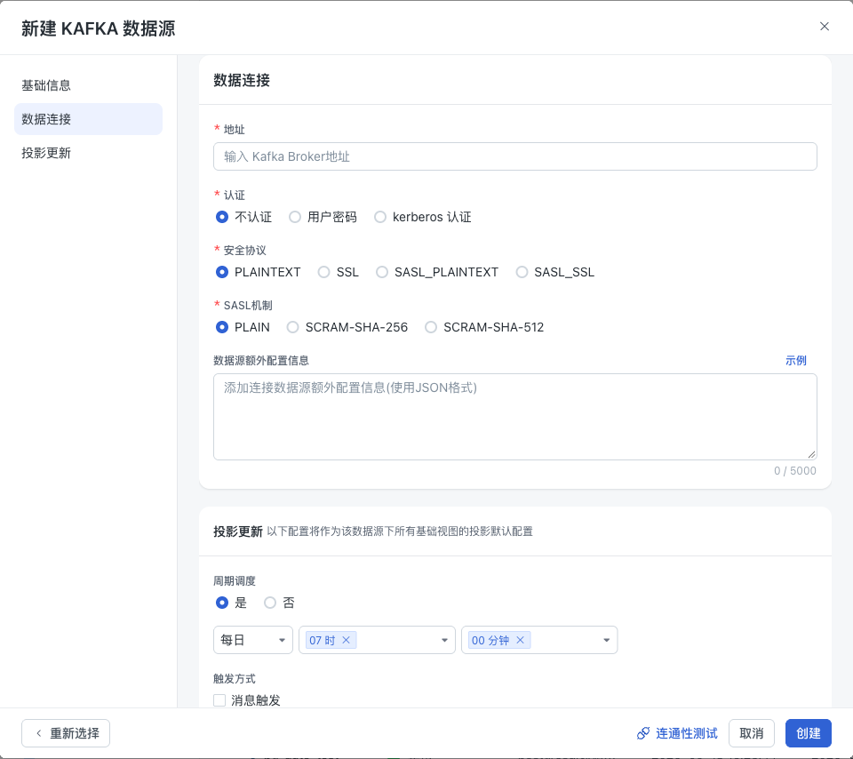Viewport: 853px width, 759px height.
Task: Click the back chevron in 重新选择
Action: (x=38, y=733)
